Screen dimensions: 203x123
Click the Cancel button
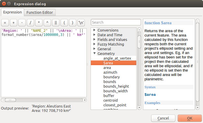(x=163, y=118)
